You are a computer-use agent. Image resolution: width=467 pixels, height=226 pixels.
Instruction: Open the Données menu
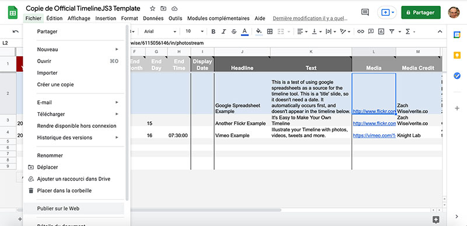point(154,18)
